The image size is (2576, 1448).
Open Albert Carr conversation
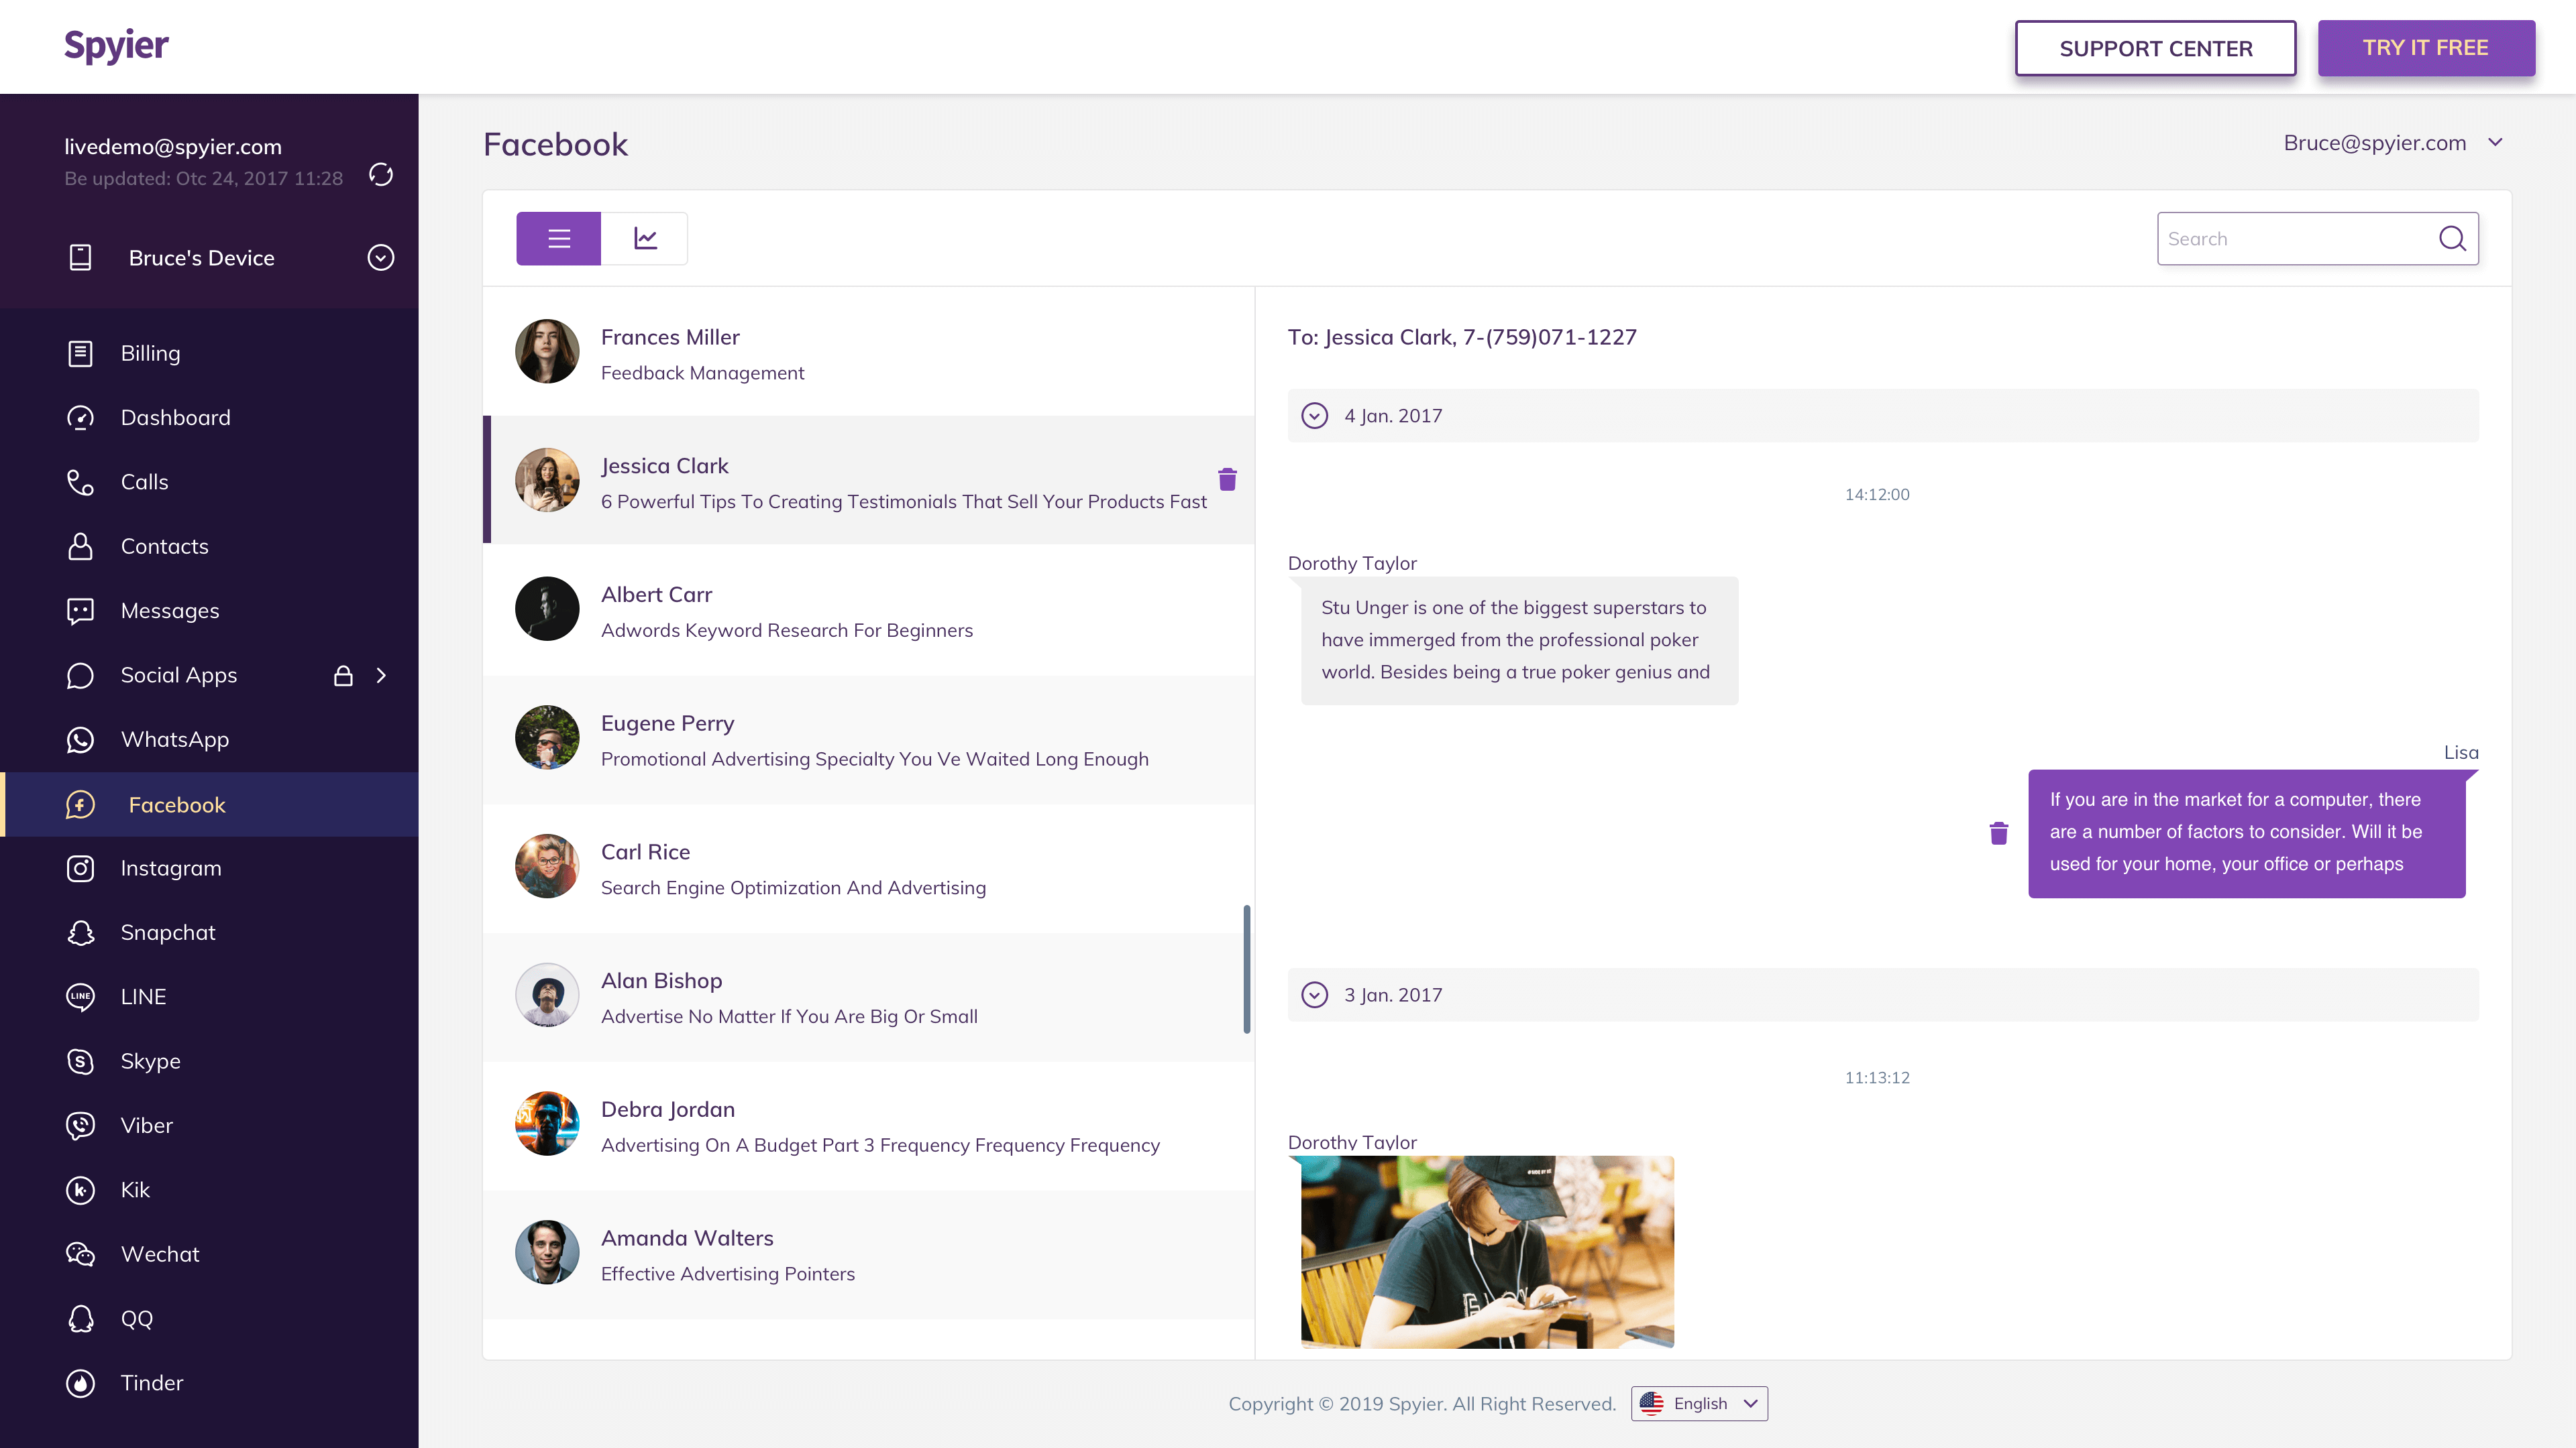(868, 609)
